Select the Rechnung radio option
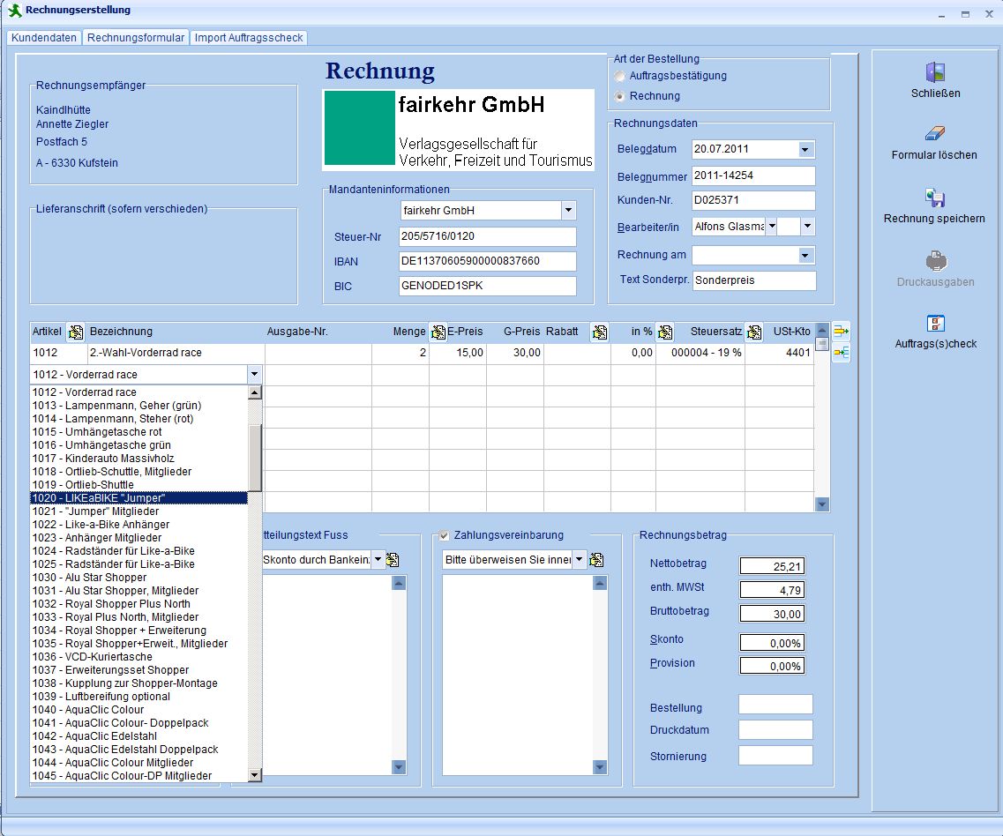The height and width of the screenshot is (836, 1003). point(620,97)
